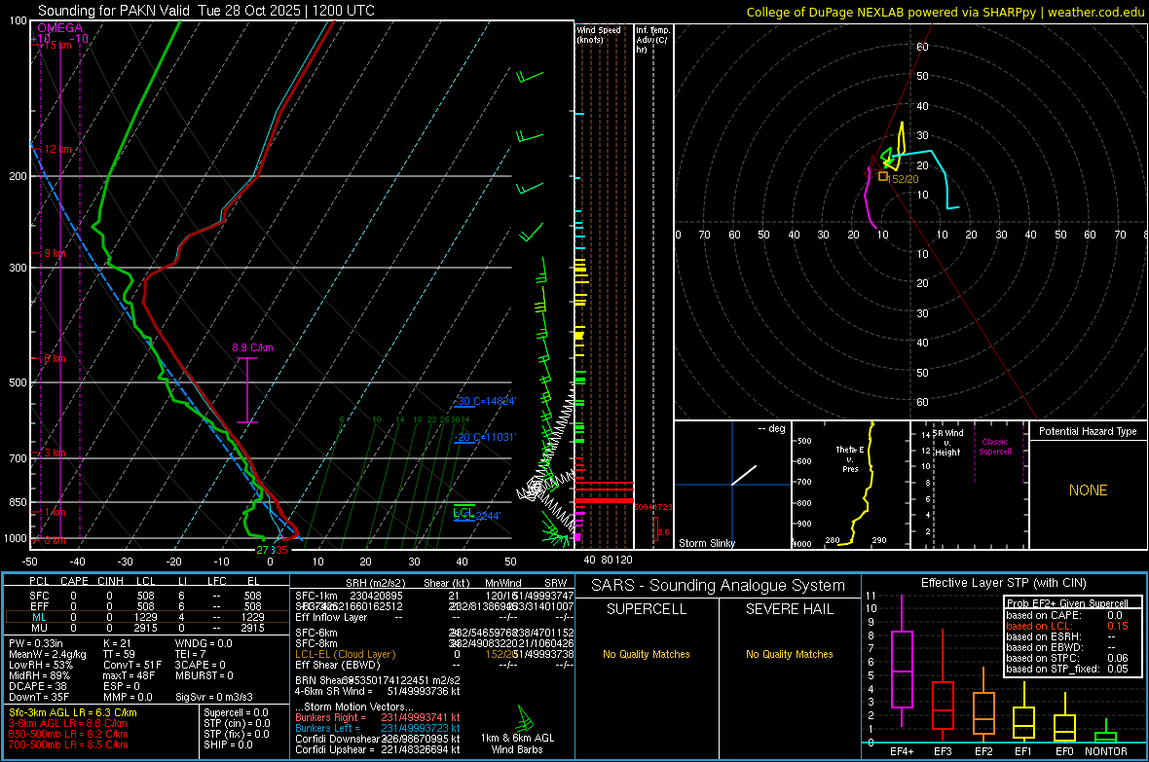This screenshot has height=762, width=1149.
Task: Select the highlighted ML parcel row
Action: click(x=147, y=617)
